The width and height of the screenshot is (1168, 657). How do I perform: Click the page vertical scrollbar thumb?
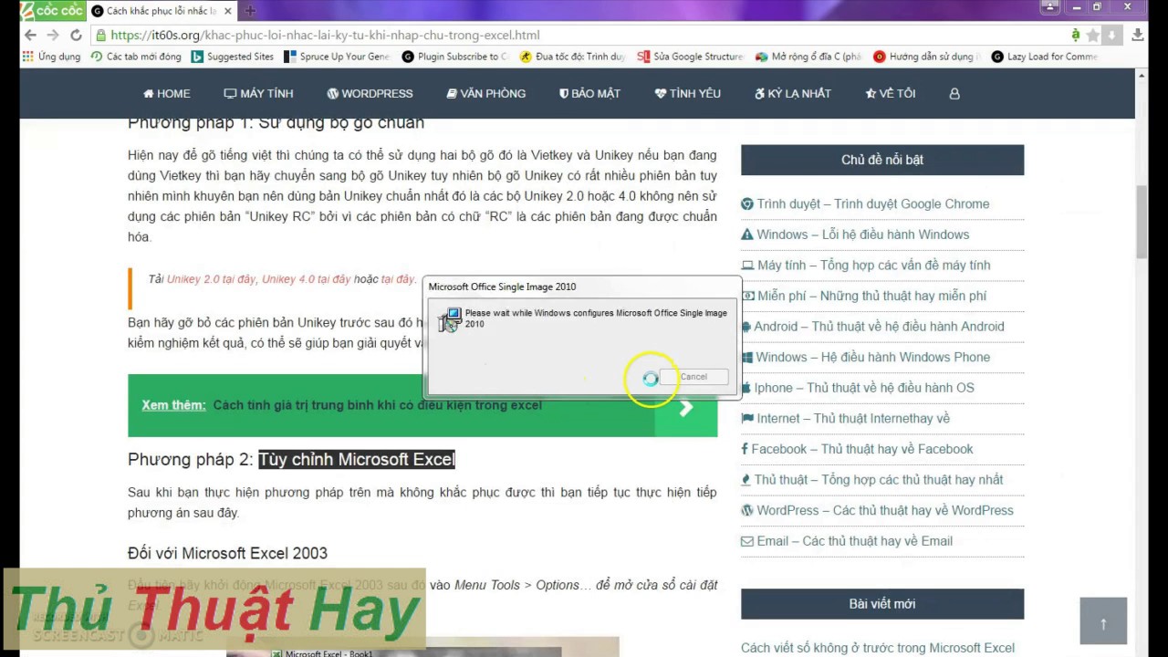click(x=1142, y=222)
